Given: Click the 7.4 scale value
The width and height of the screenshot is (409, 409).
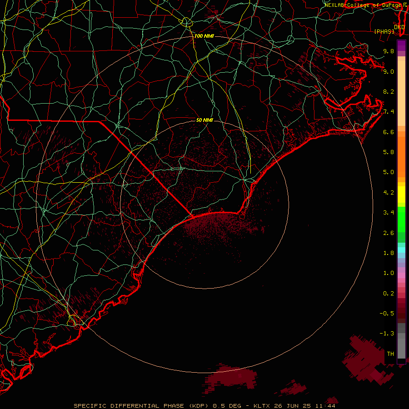Looking at the screenshot, I should (x=389, y=112).
